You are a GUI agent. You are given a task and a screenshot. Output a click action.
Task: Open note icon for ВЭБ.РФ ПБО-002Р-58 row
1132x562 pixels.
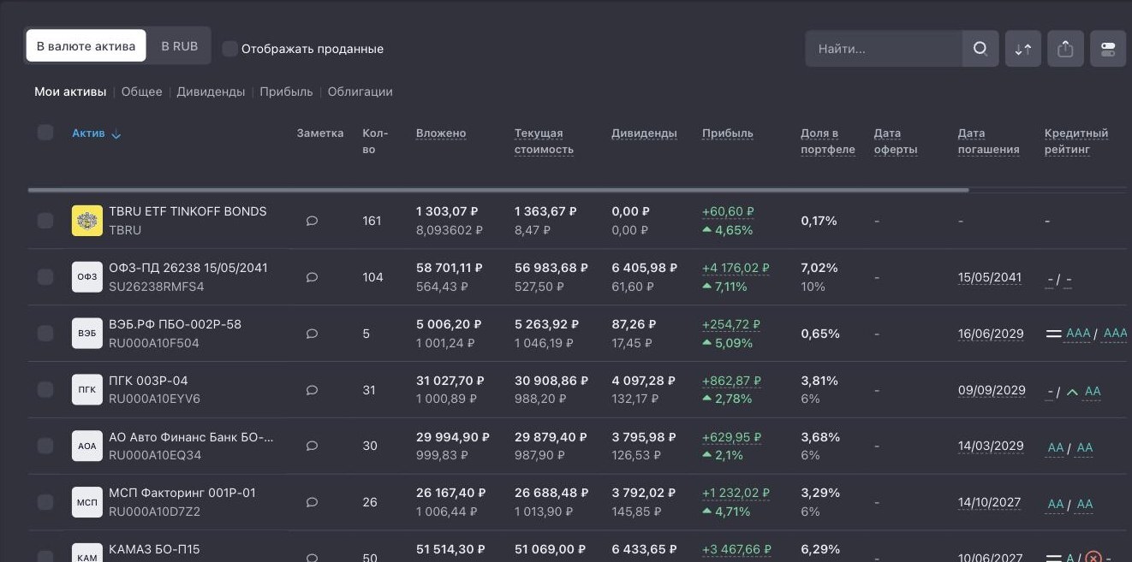[312, 334]
